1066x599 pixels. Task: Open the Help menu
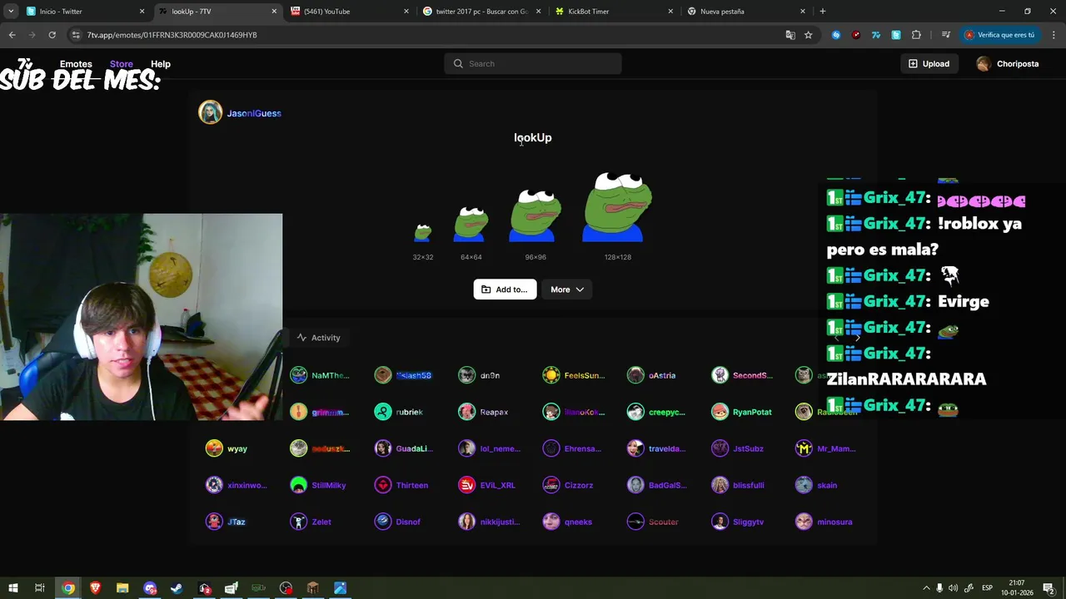click(x=161, y=64)
